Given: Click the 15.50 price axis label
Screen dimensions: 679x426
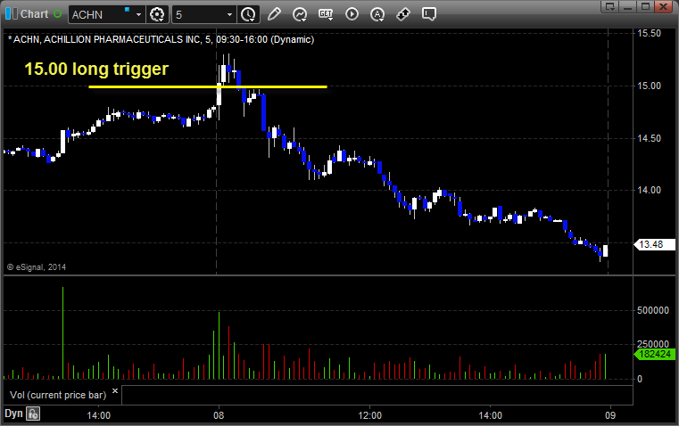Looking at the screenshot, I should pos(650,33).
